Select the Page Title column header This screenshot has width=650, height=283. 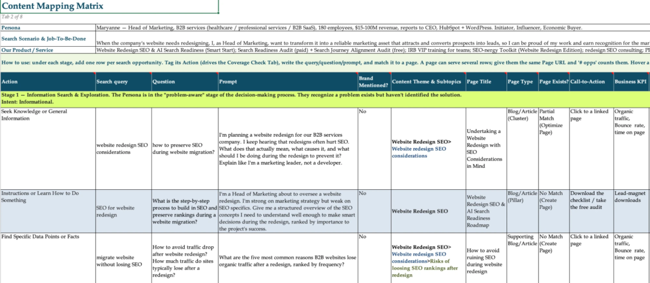click(x=486, y=82)
